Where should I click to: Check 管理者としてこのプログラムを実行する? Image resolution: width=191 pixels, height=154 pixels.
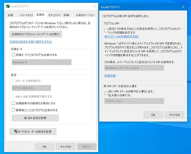click(x=13, y=110)
